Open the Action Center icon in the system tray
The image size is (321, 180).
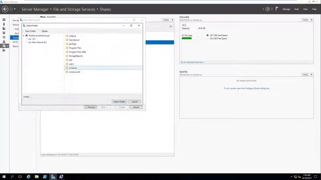(315, 176)
